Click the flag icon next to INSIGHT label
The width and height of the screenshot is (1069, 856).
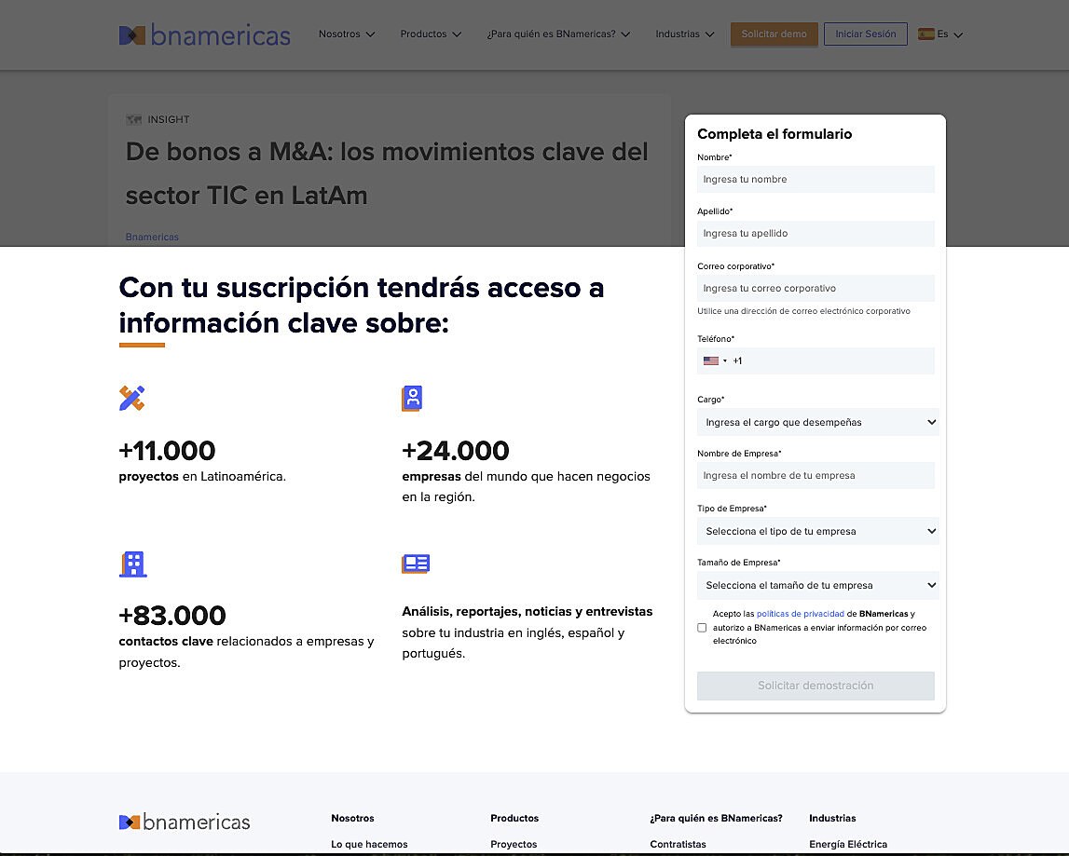pos(133,119)
